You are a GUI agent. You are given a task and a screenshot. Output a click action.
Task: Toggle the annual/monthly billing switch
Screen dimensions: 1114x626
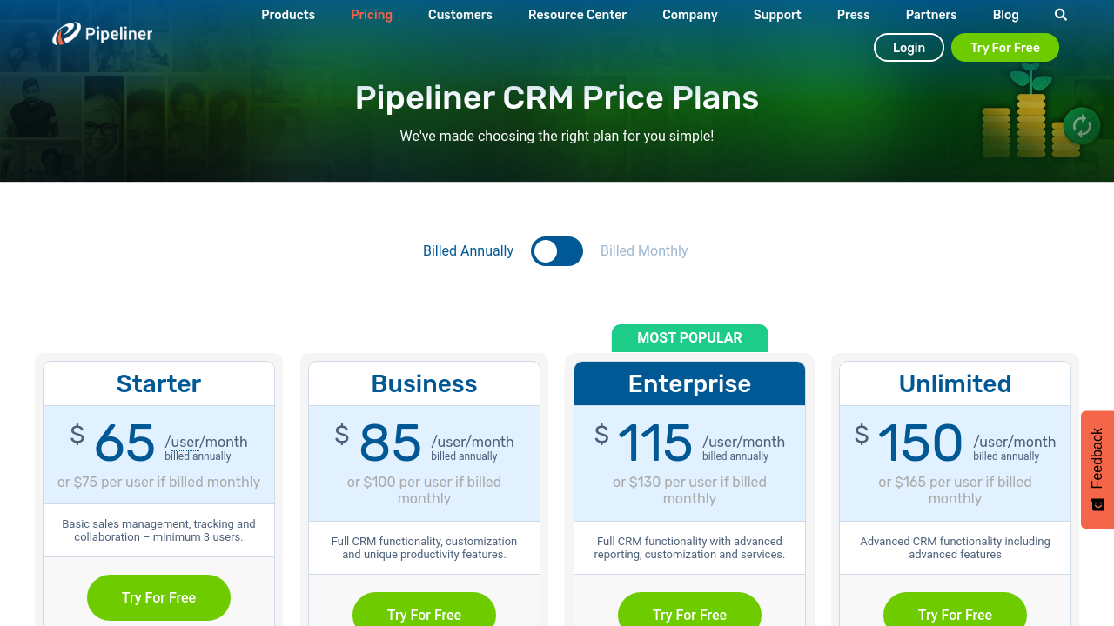coord(557,251)
